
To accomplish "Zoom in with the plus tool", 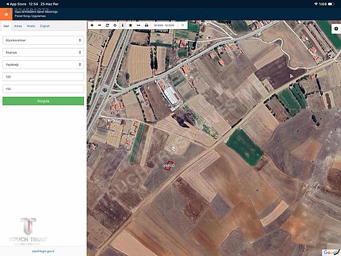I will 92,25.
